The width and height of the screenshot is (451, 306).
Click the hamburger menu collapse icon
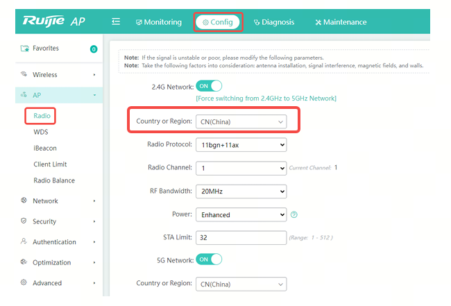116,22
